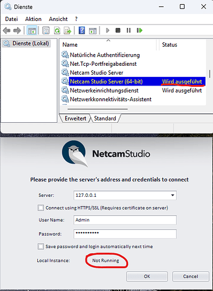Restart the selected service with restart icon
Viewport: 213px width, 291px height.
coord(140,30)
